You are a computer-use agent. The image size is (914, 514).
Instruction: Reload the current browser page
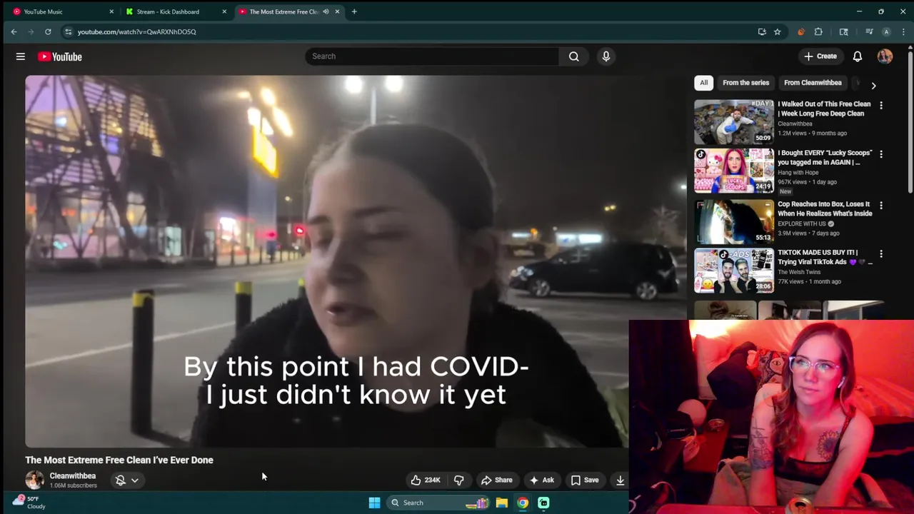coord(48,31)
